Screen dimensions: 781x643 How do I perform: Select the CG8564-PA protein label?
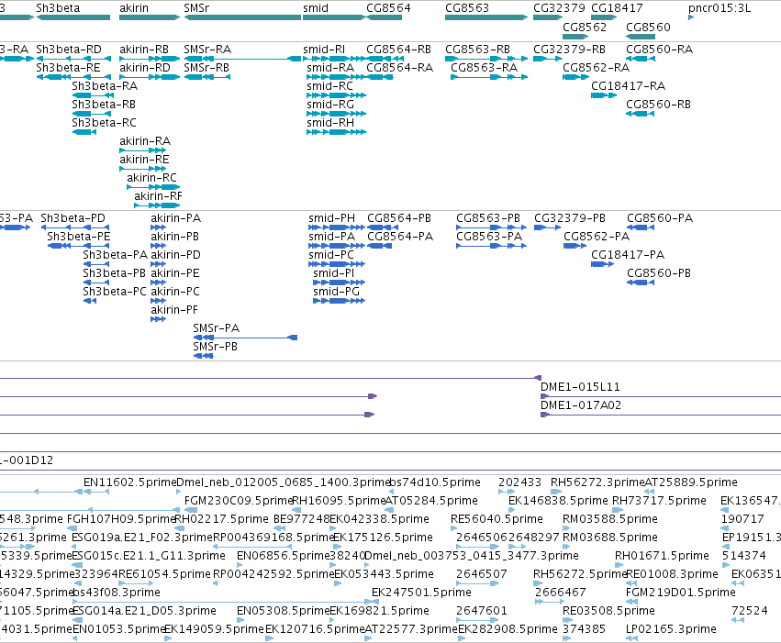click(x=400, y=237)
